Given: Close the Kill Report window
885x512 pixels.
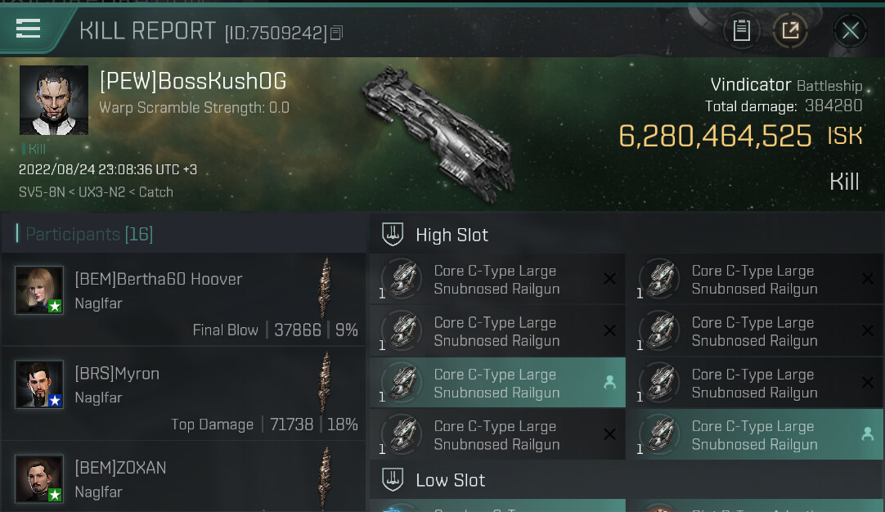Looking at the screenshot, I should click(850, 30).
